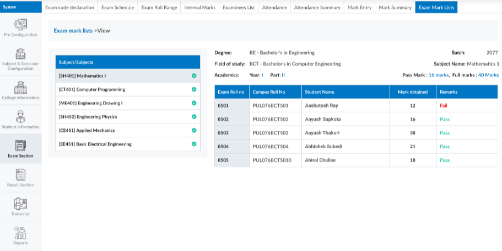This screenshot has width=502, height=251.
Task: Click Part II value link
Action: tap(283, 75)
